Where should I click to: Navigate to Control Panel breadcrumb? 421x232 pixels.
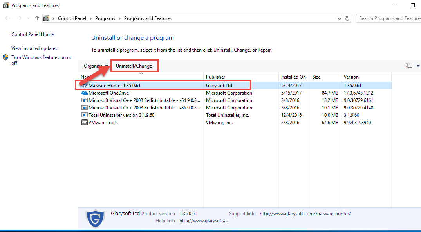click(72, 18)
